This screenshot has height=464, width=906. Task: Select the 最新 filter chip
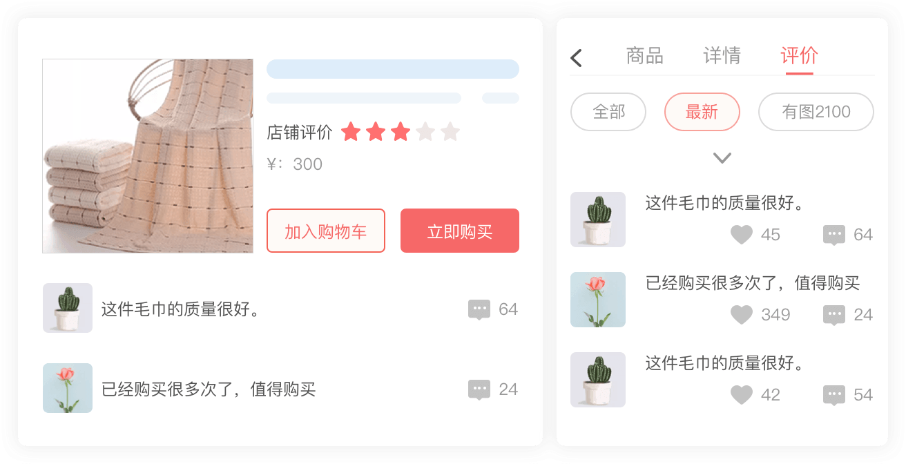[702, 112]
